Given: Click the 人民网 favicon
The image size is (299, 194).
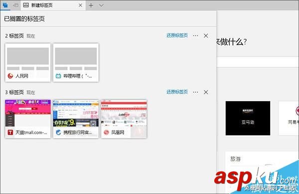Looking at the screenshot, I should (x=10, y=76).
